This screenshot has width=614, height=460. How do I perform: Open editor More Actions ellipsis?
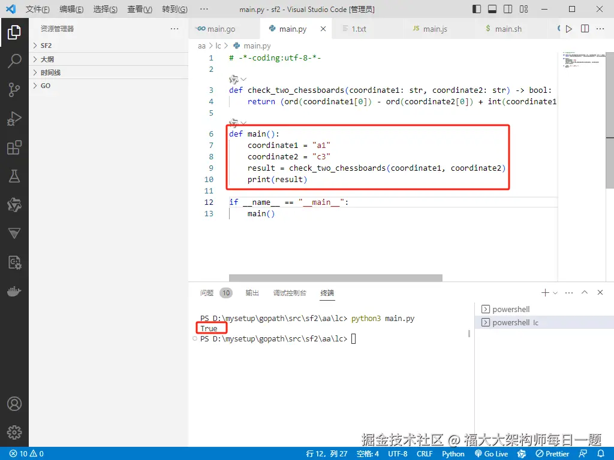(x=600, y=29)
